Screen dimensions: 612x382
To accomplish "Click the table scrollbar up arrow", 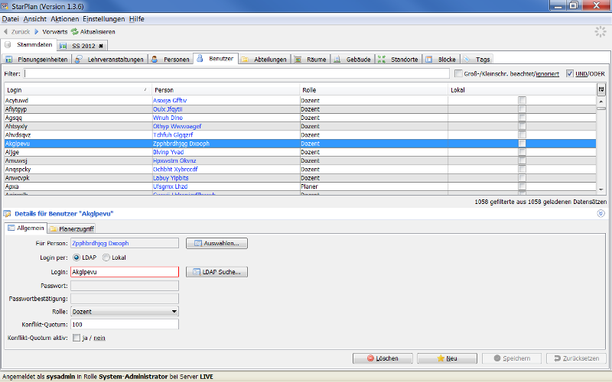I will pos(601,101).
